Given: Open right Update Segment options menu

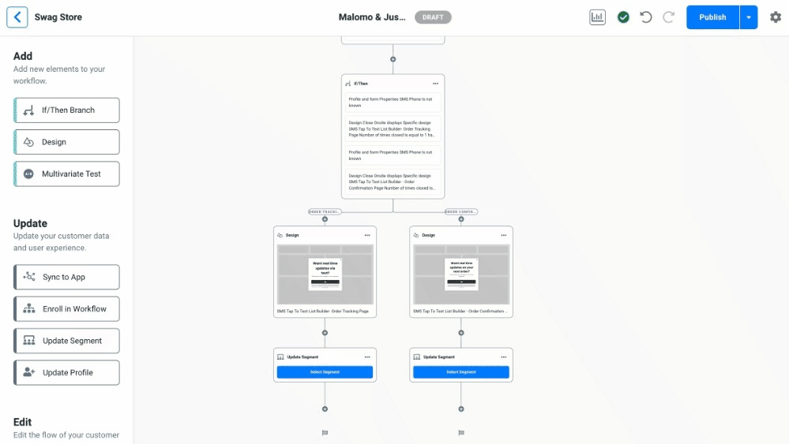Looking at the screenshot, I should 503,356.
